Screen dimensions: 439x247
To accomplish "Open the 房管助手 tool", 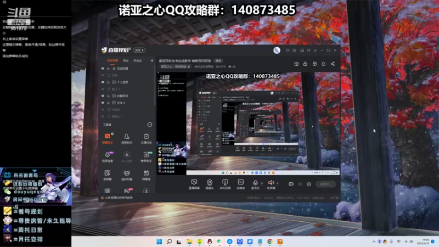I will (127, 138).
